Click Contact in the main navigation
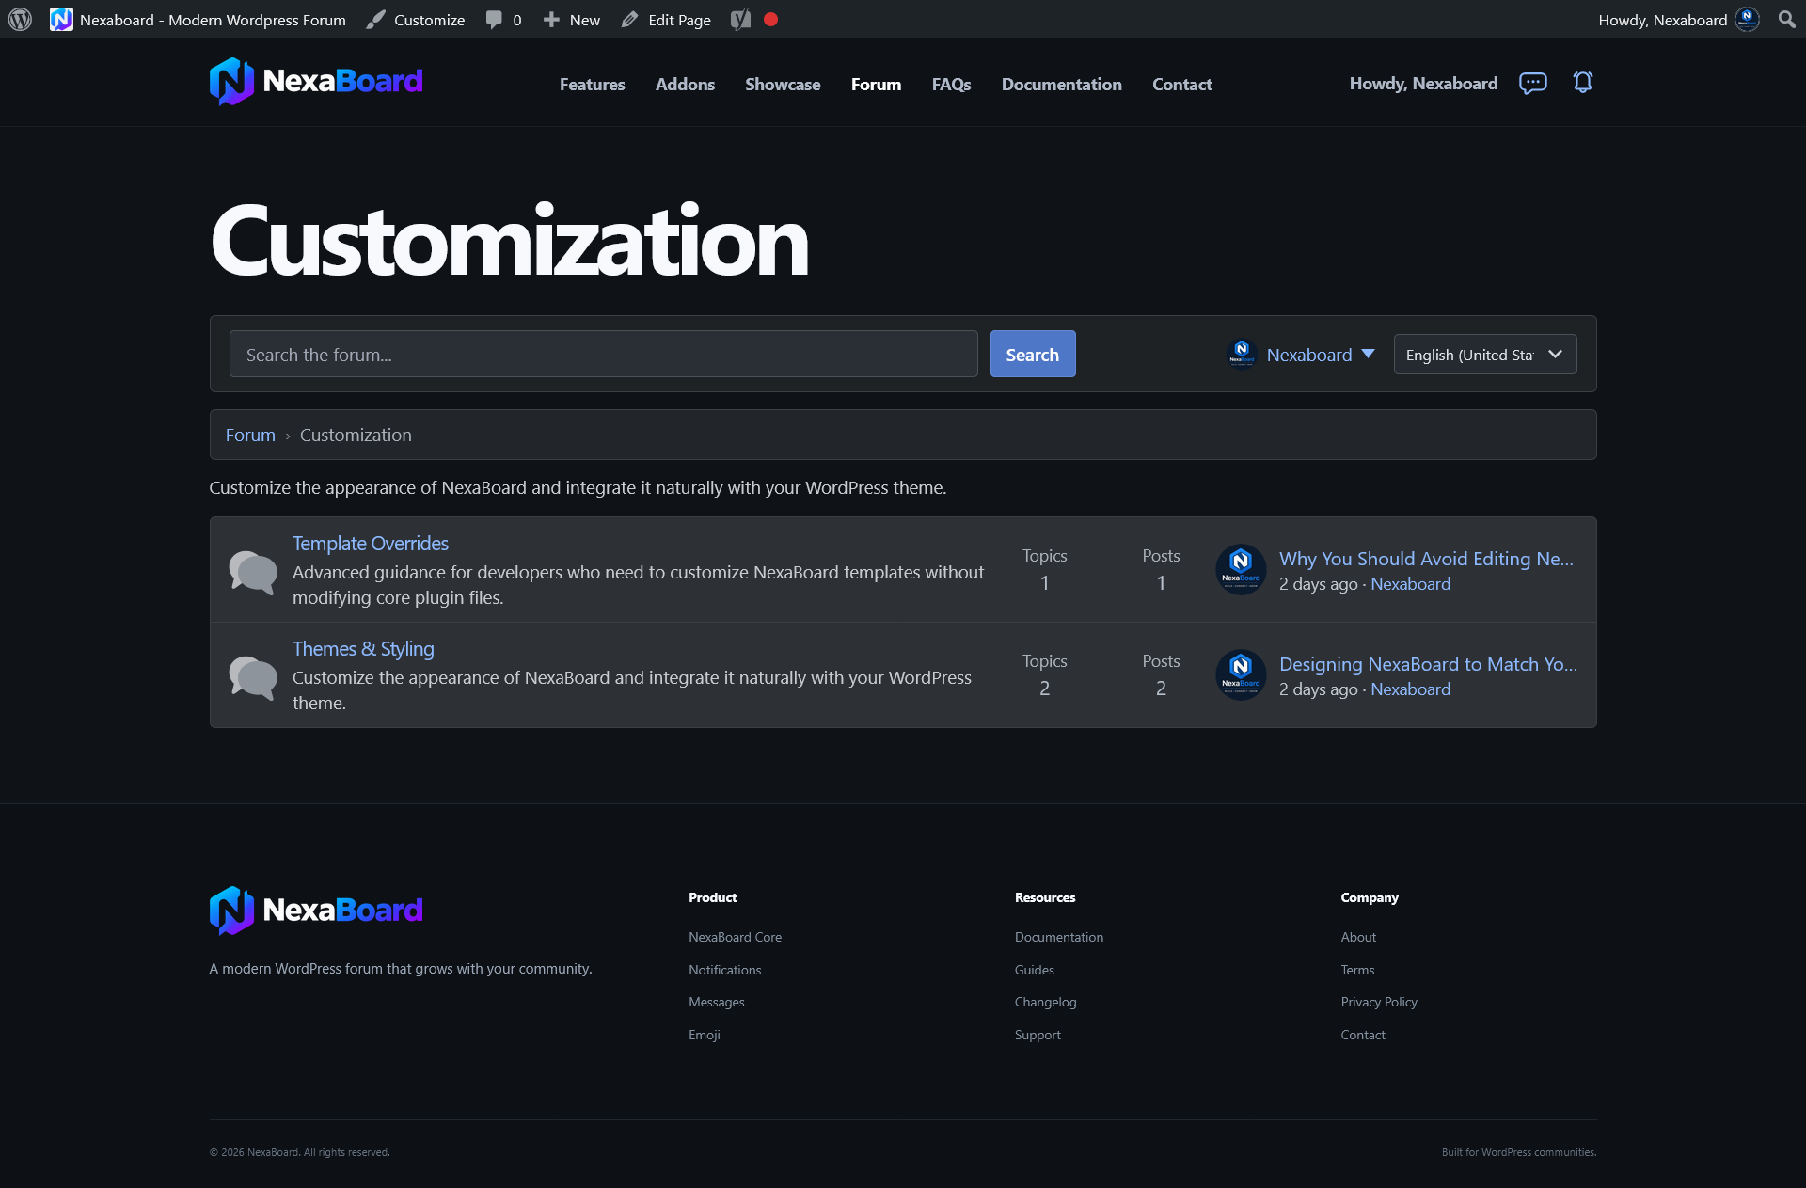The height and width of the screenshot is (1188, 1806). click(x=1181, y=84)
